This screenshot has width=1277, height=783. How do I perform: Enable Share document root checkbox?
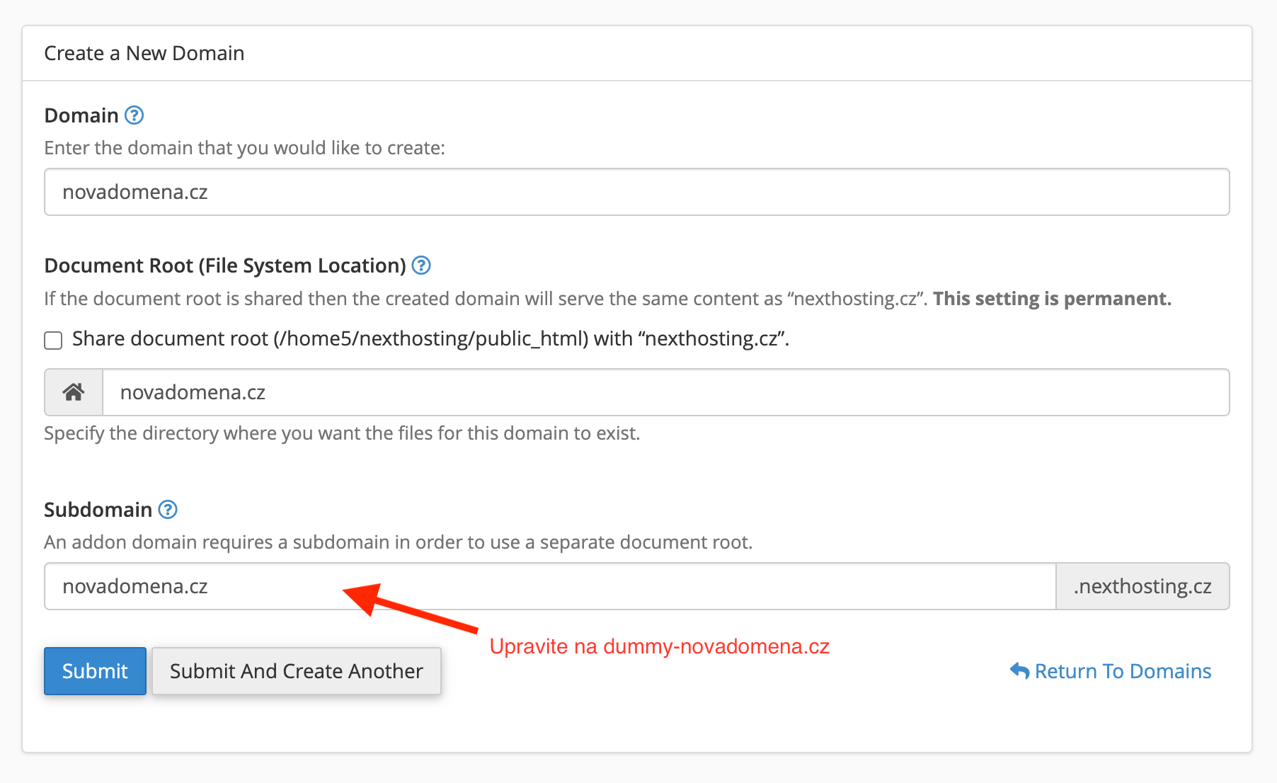[x=53, y=341]
